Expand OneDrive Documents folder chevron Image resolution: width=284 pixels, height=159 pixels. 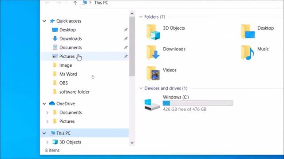(x=47, y=113)
